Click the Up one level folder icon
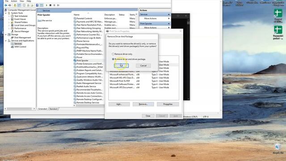The height and width of the screenshot is (161, 286). coord(15,5)
